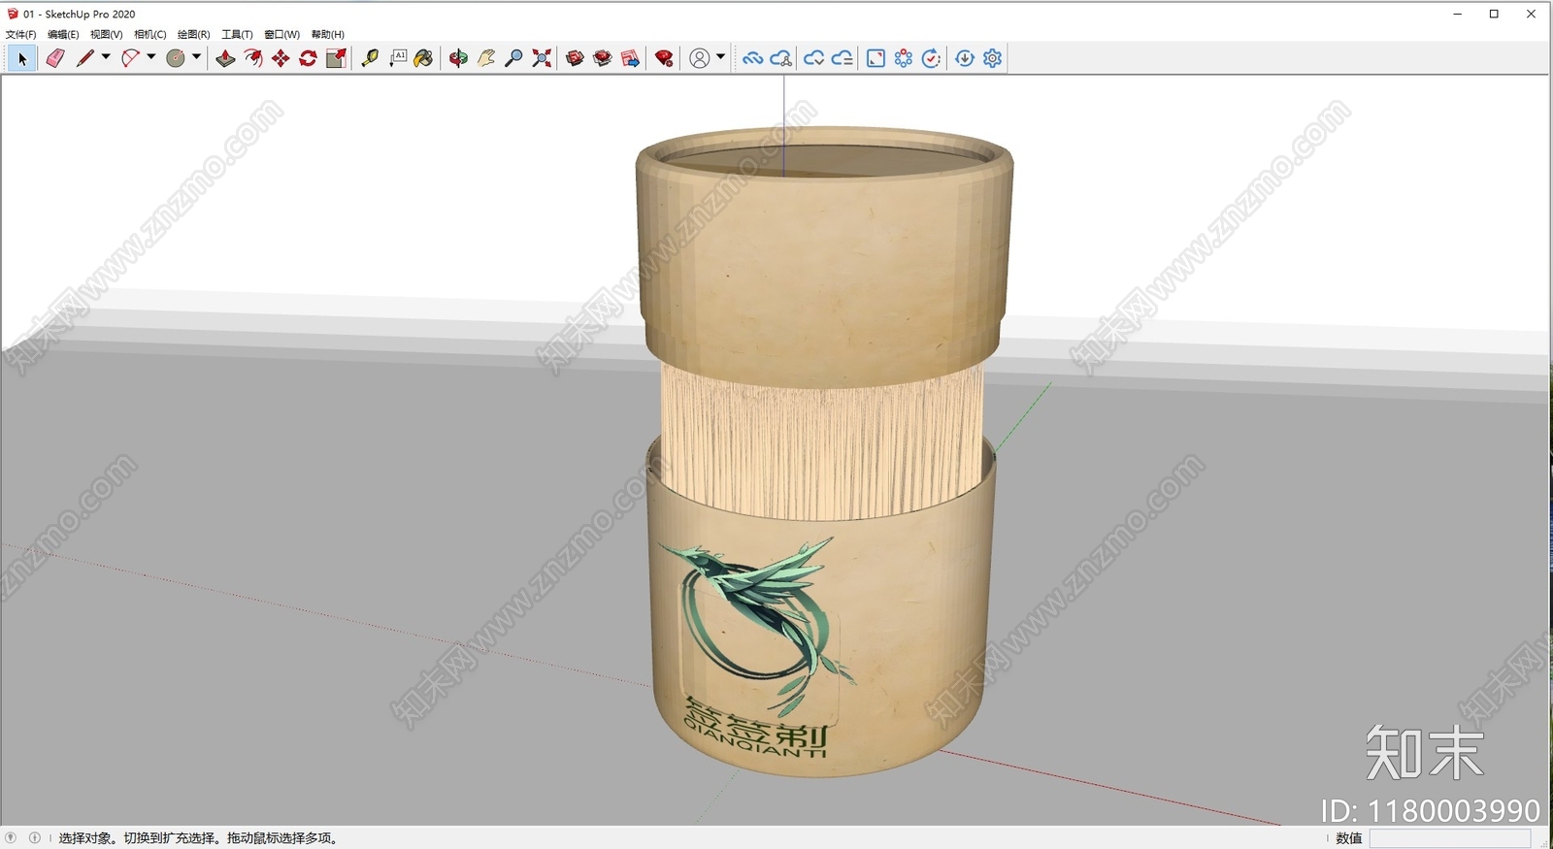The width and height of the screenshot is (1553, 849).
Task: Select the Tape Measure tool
Action: [x=370, y=58]
